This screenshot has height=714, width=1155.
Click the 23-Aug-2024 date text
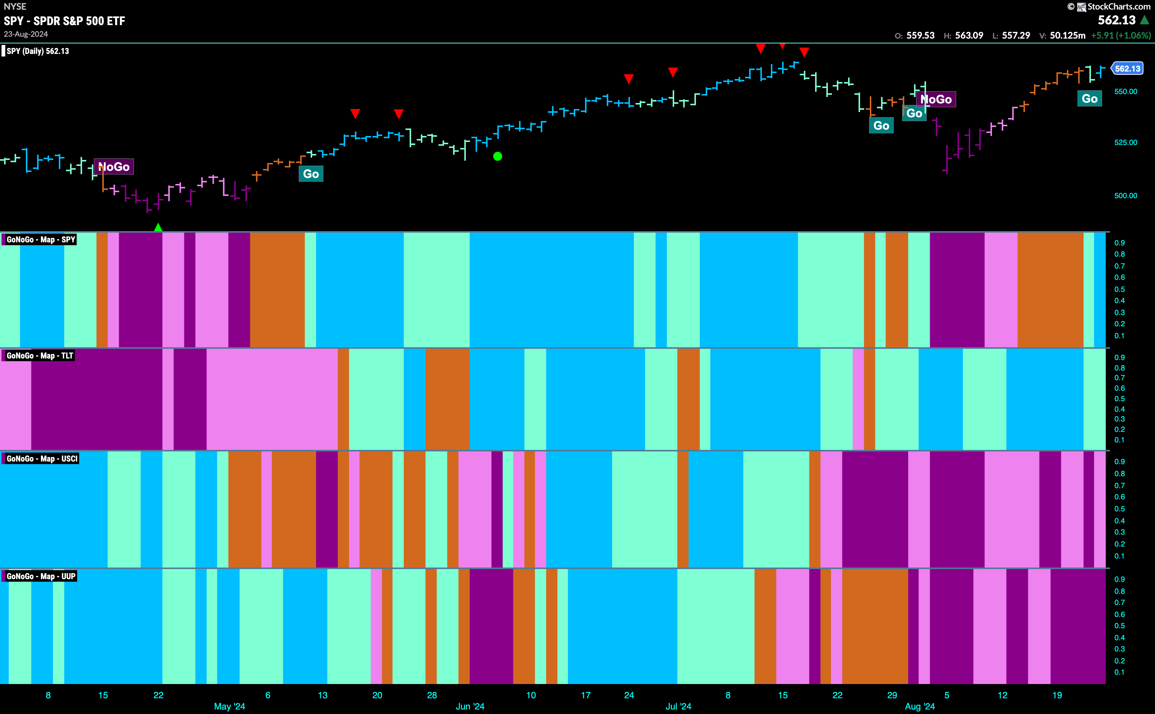point(26,34)
